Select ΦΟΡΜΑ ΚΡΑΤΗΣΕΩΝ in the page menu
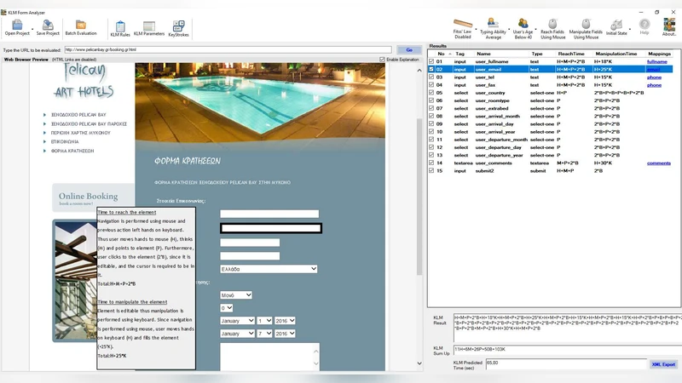Screen dimensions: 682x383 click(x=72, y=150)
